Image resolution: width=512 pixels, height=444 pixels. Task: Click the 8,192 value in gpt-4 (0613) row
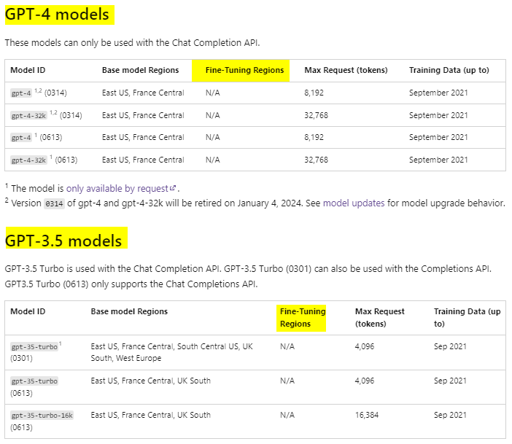coord(314,138)
